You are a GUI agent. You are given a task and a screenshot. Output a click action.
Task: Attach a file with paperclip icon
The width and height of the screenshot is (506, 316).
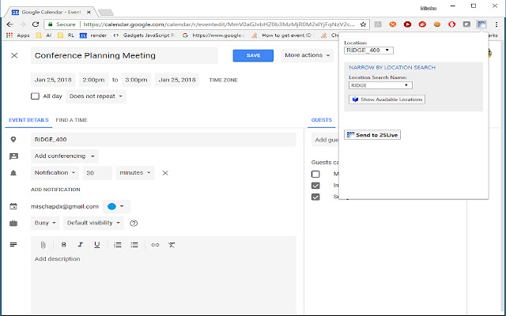(43, 245)
